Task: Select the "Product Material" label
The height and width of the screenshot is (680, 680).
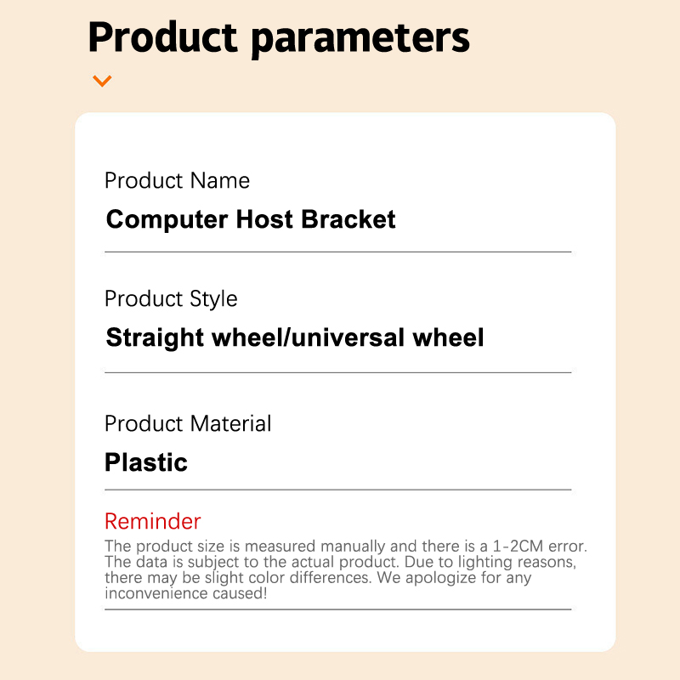Action: click(188, 423)
